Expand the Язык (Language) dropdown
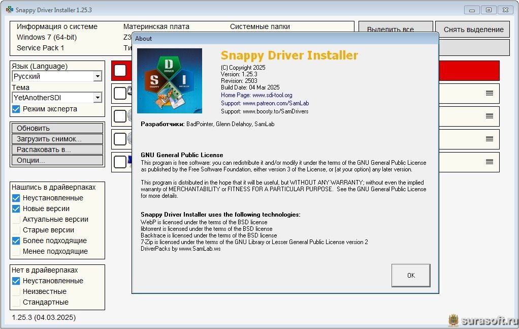The width and height of the screenshot is (519, 329). pyautogui.click(x=97, y=76)
